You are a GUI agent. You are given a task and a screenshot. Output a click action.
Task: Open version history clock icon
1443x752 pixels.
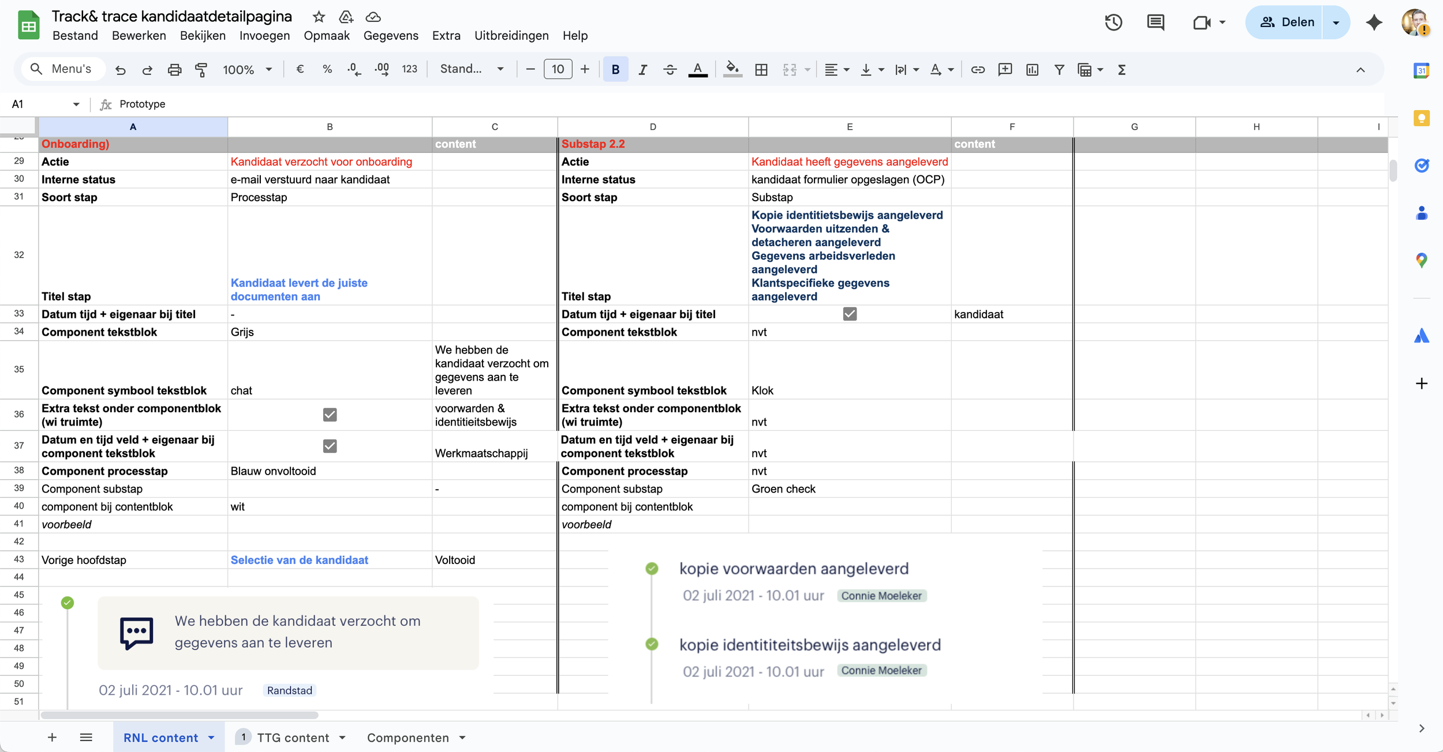click(1113, 22)
